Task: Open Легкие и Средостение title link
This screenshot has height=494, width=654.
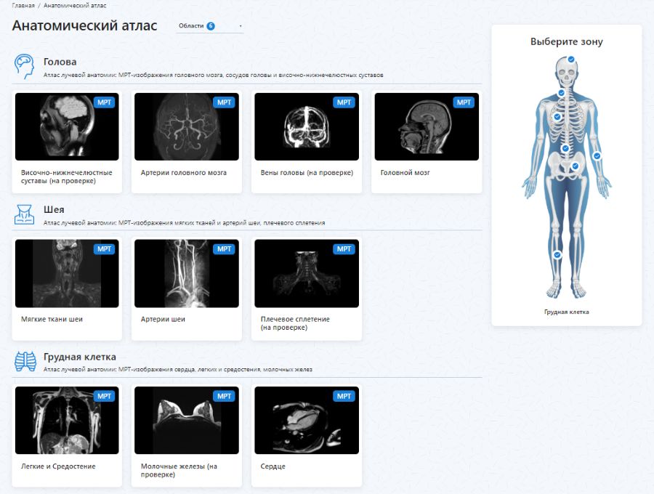Action: (59, 466)
